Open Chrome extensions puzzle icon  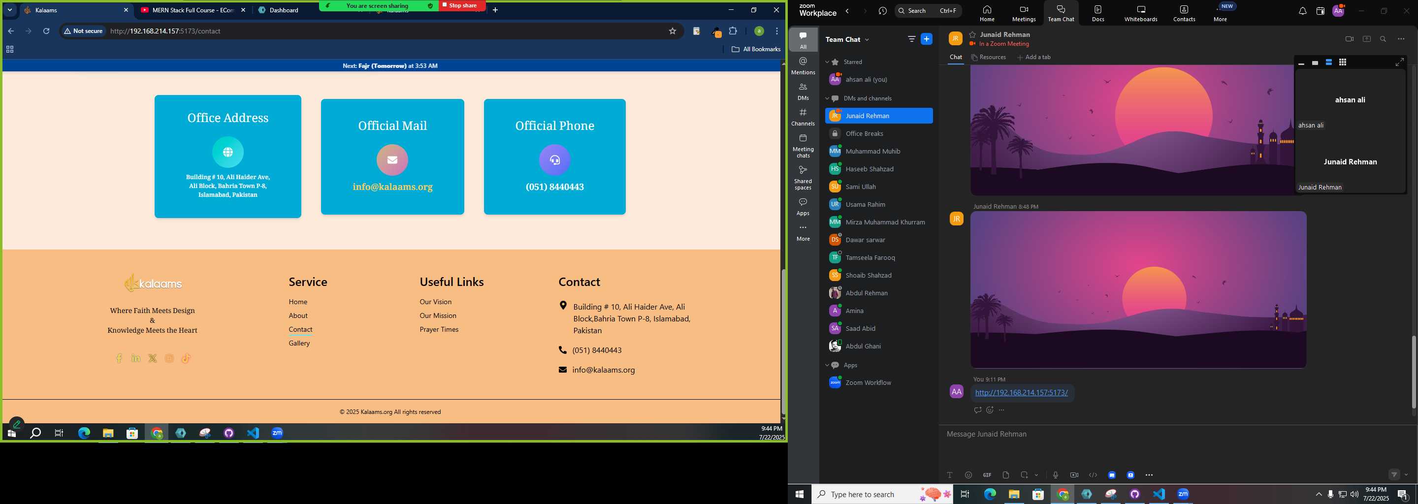point(733,31)
